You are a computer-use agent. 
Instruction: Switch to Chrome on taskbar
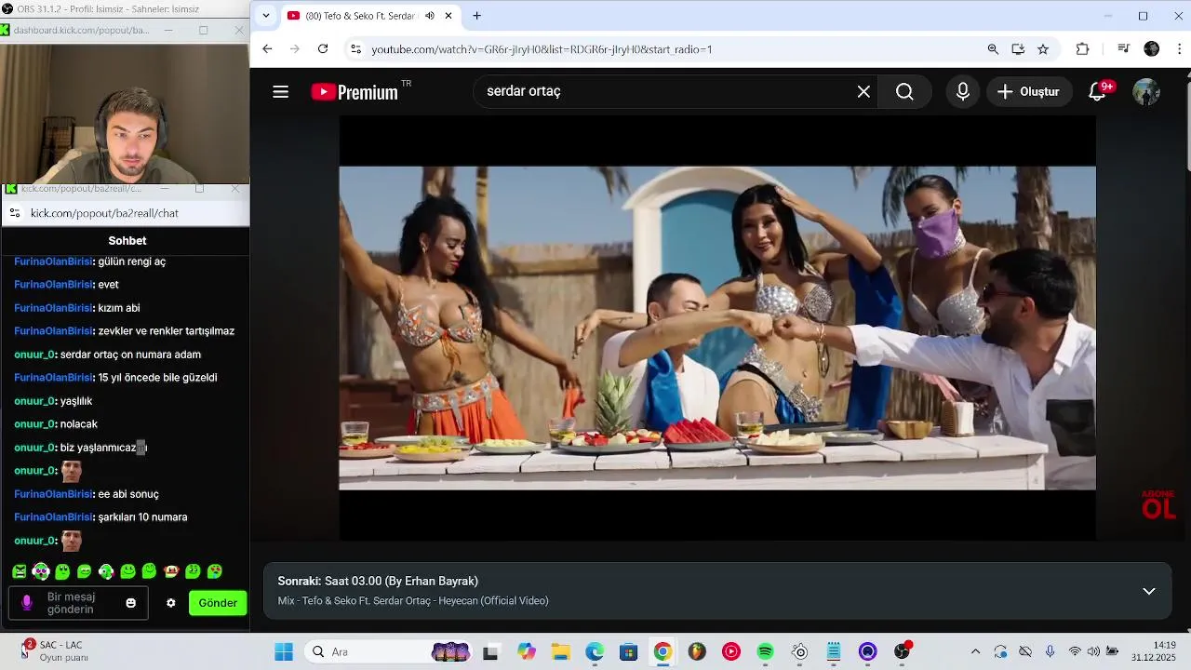[x=662, y=651]
